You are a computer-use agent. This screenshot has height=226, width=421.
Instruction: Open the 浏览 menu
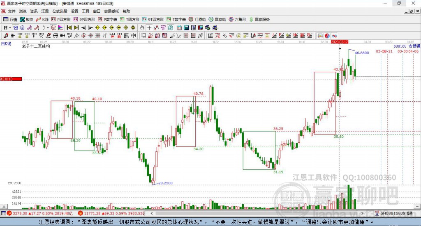[x=23, y=11]
